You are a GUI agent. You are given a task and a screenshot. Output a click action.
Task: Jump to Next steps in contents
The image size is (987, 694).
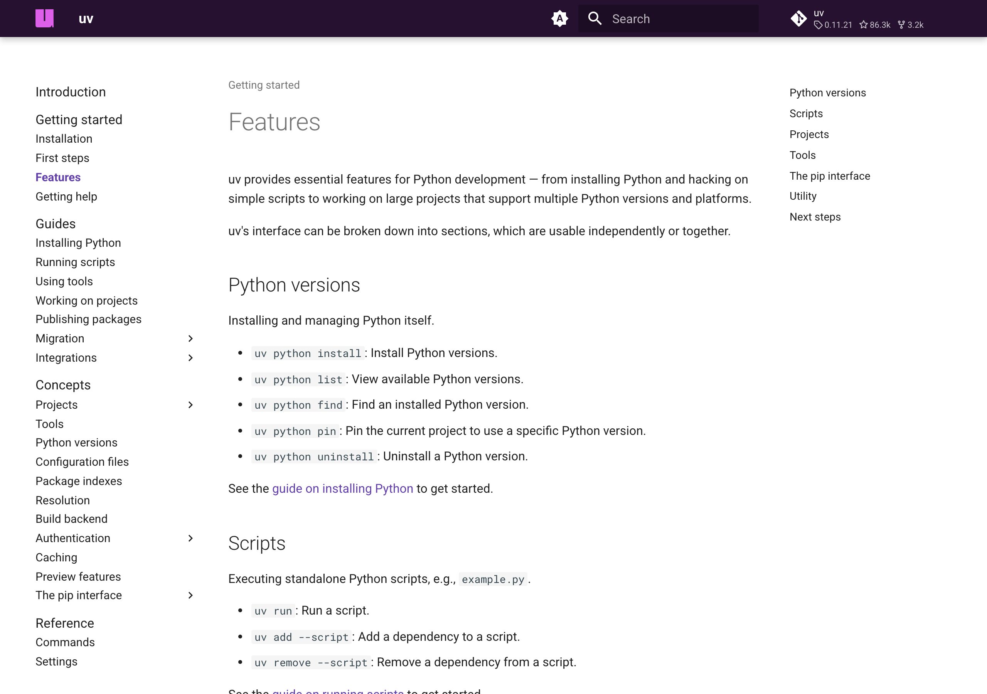[815, 217]
